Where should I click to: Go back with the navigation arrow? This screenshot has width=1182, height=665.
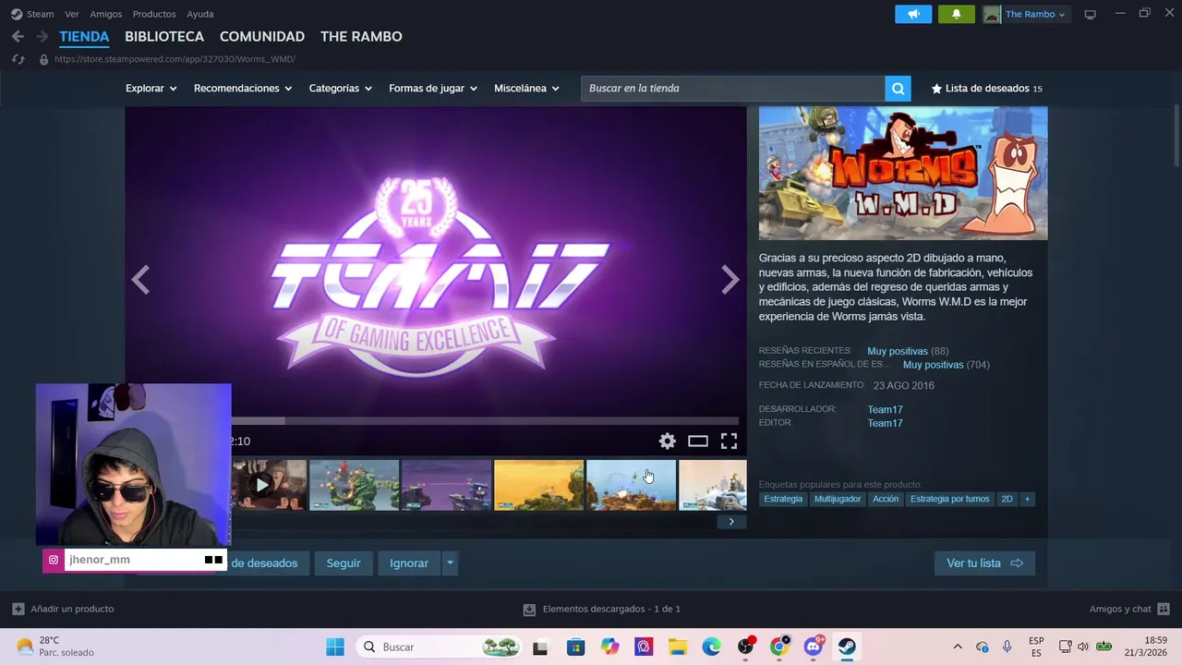click(x=18, y=37)
